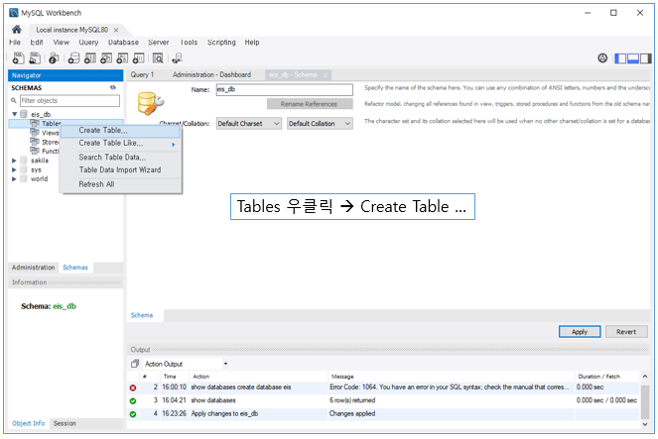Click the world database icon
This screenshot has width=658, height=439.
tap(24, 178)
